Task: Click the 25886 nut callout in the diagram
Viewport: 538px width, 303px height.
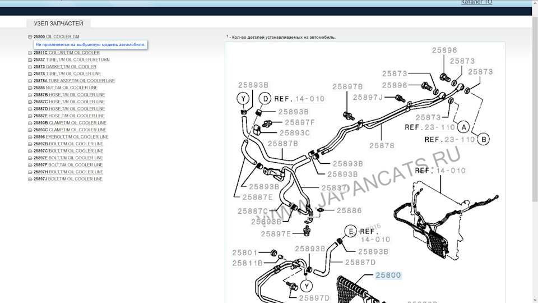Action: point(349,210)
